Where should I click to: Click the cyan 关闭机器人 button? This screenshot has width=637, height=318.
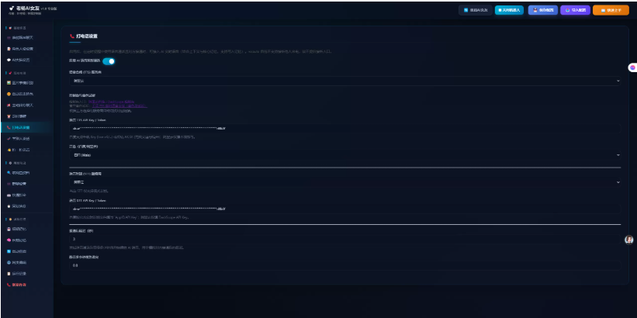509,10
